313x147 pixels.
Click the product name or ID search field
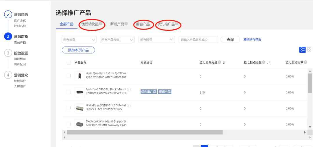tap(198, 40)
